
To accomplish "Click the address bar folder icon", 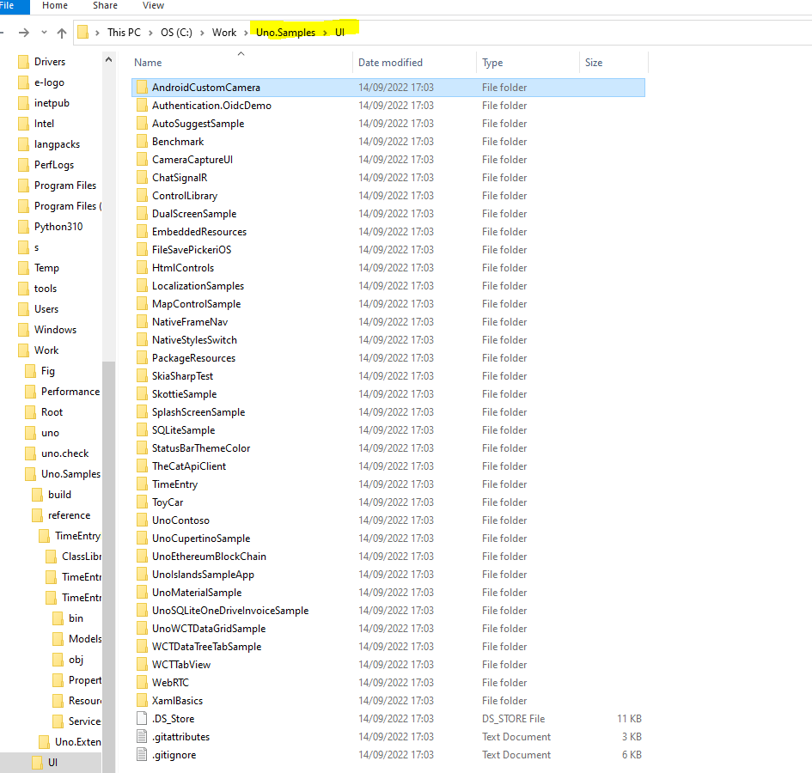I will [x=82, y=33].
